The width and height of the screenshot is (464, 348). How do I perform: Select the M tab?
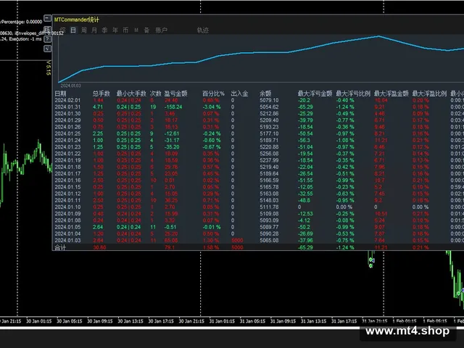pyautogui.click(x=136, y=30)
